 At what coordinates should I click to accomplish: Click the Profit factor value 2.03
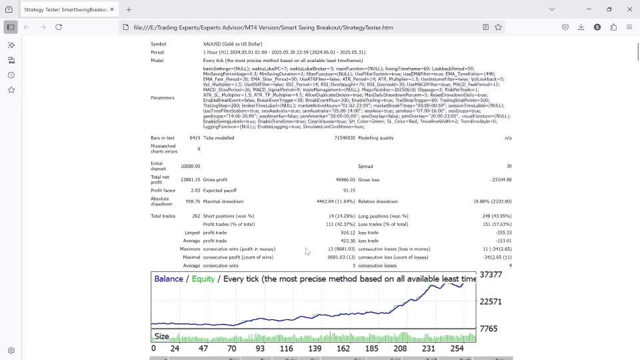[x=195, y=191]
